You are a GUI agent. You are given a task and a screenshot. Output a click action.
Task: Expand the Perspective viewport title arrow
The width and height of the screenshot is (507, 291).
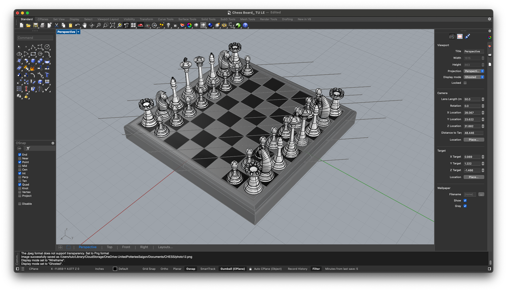78,32
